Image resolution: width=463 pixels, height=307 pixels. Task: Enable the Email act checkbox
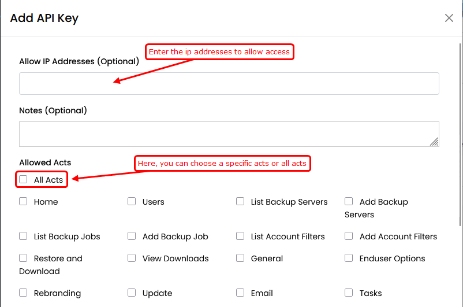[240, 293]
